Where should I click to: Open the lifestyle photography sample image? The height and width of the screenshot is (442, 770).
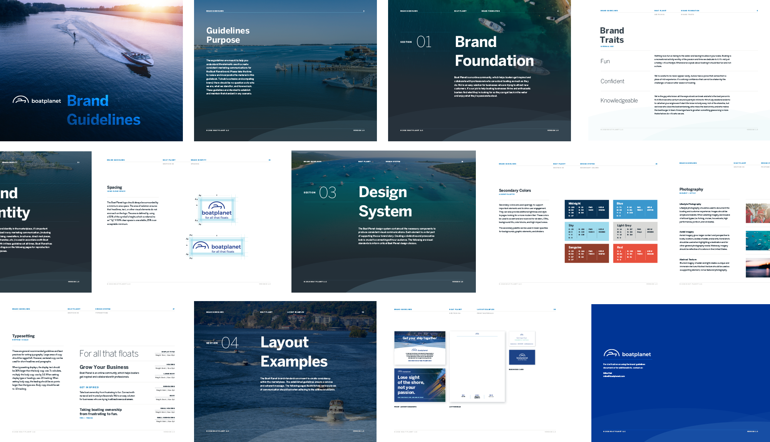758,213
